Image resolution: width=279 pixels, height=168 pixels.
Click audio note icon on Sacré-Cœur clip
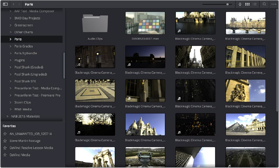129,132
